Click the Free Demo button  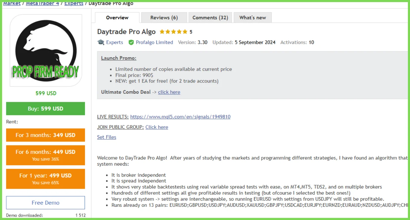click(x=45, y=203)
